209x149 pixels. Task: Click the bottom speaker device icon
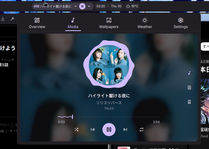(x=189, y=102)
